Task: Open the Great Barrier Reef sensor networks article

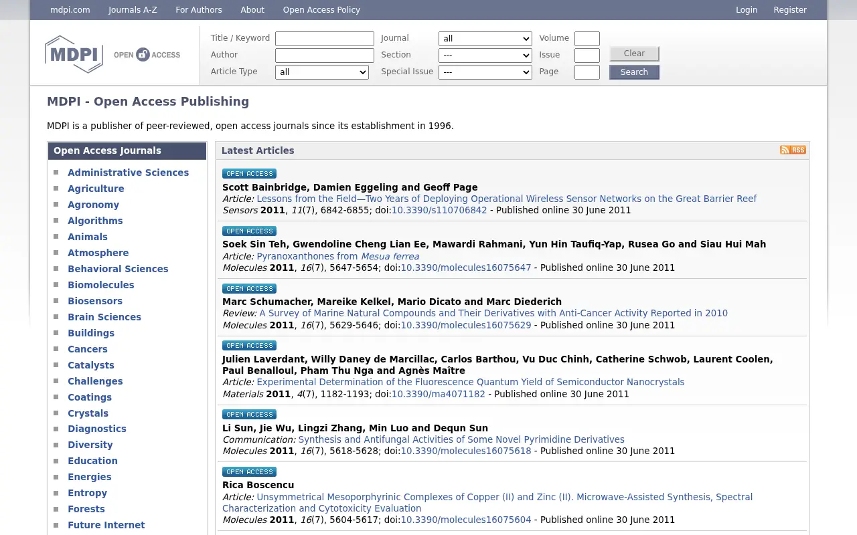Action: [506, 199]
